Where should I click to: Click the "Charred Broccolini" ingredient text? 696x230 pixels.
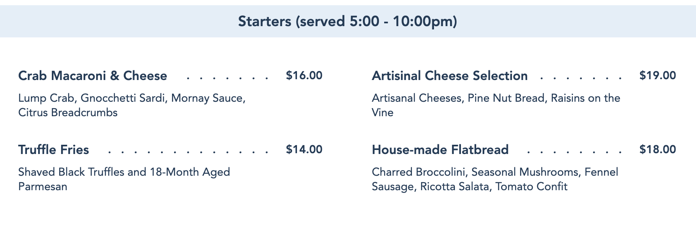click(419, 172)
